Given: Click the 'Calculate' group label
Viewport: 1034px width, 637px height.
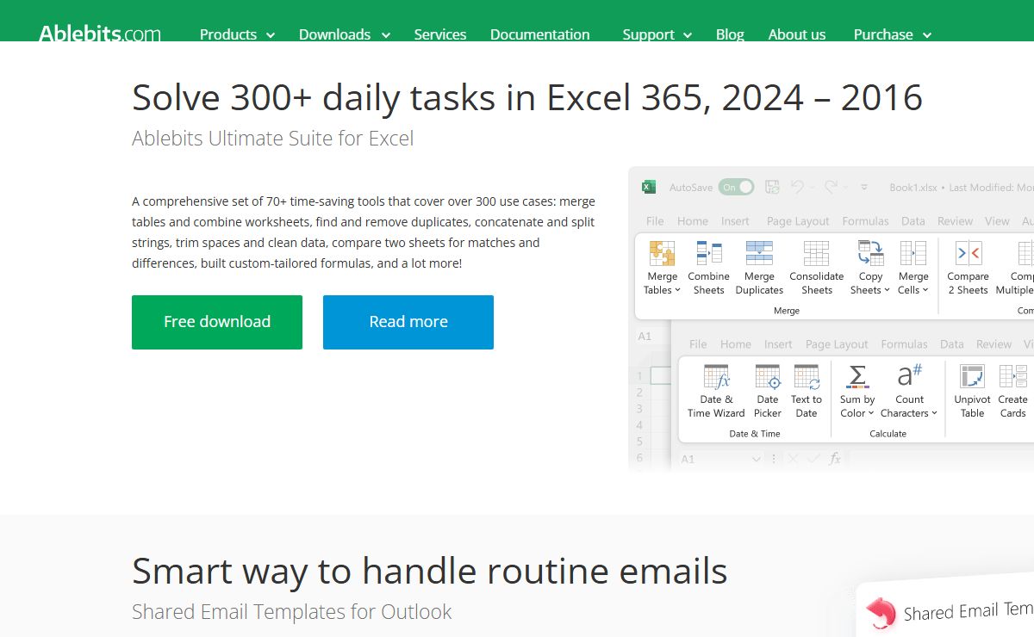Looking at the screenshot, I should coord(888,434).
